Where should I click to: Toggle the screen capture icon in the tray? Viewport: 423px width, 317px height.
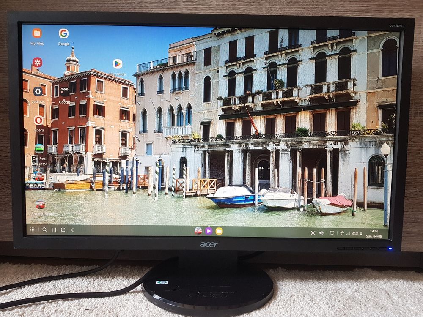(314, 232)
